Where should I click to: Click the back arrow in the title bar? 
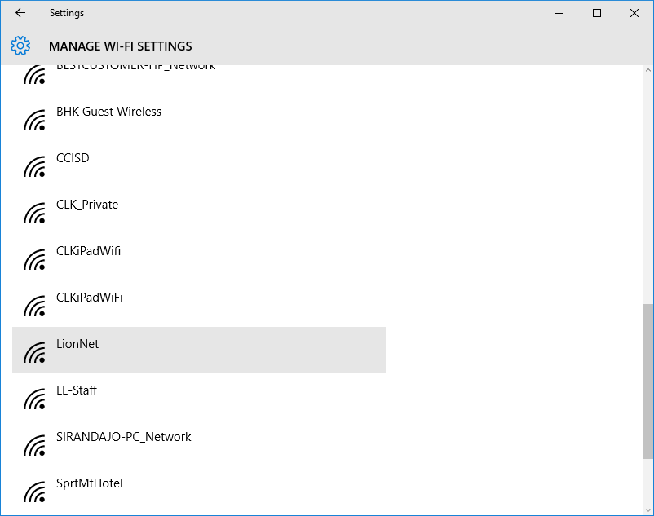(20, 13)
